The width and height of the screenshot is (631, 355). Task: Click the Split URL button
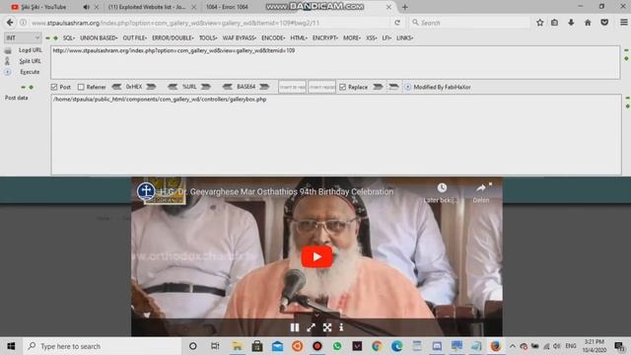[30, 61]
